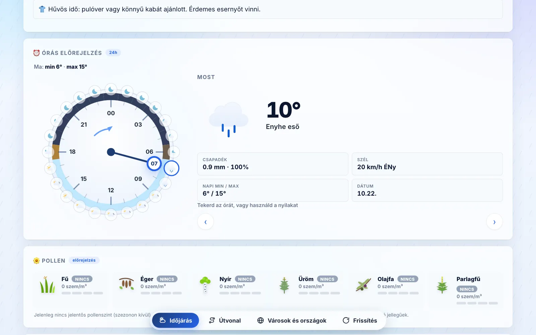Click the NINCS badge under Parlagfű
Screen dimensions: 536x335
467,289
